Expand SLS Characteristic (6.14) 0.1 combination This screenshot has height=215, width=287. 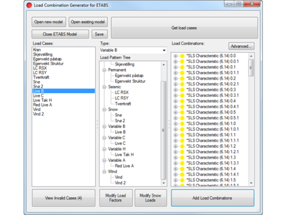tap(175, 67)
